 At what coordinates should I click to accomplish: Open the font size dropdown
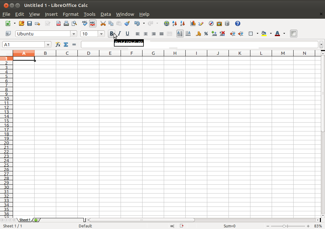101,34
